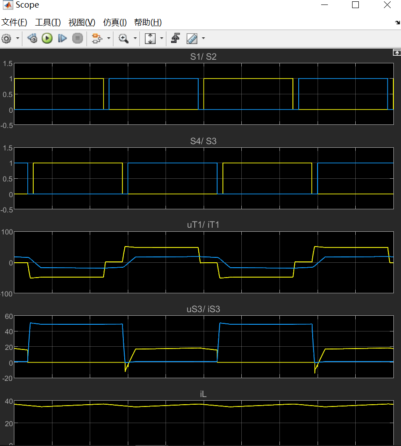Viewport: 401px width, 446px height.
Task: Click the uT1/ iT1 plot title
Action: coord(203,225)
